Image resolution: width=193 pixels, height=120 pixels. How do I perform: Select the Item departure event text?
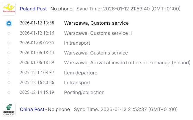[x=80, y=73]
